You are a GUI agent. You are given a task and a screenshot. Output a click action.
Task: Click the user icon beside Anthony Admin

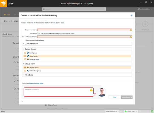(139, 9)
